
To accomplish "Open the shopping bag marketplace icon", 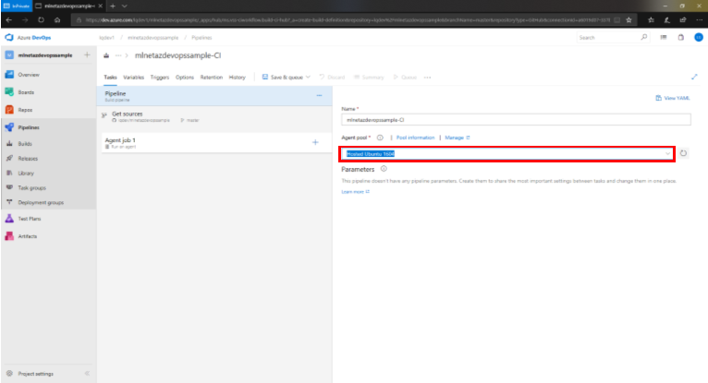I will (x=680, y=38).
